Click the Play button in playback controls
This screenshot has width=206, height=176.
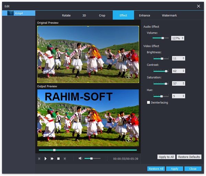click(x=46, y=159)
